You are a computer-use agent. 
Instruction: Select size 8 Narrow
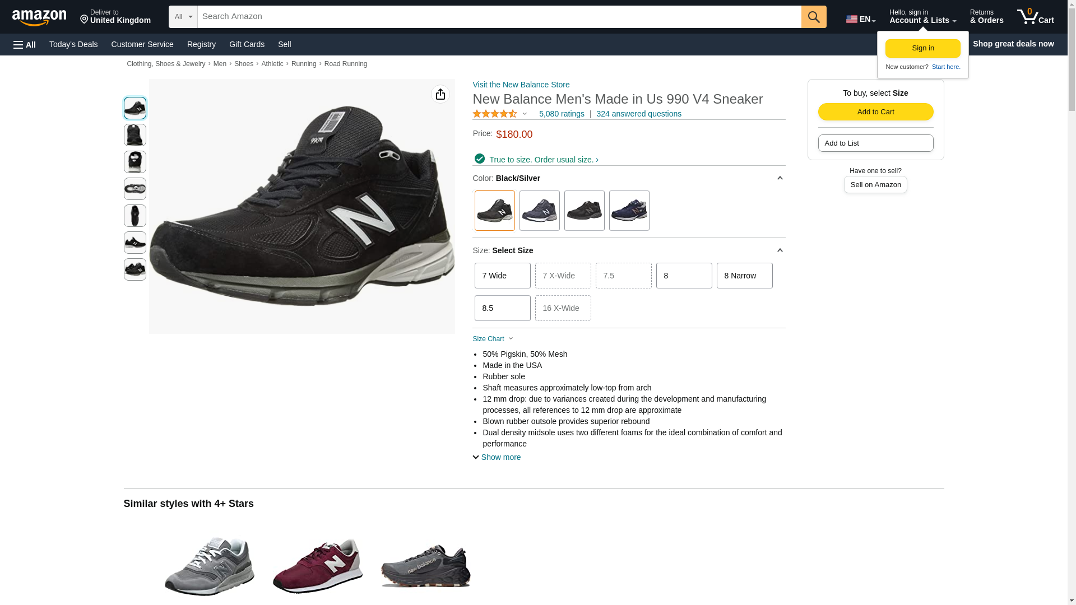[744, 276]
